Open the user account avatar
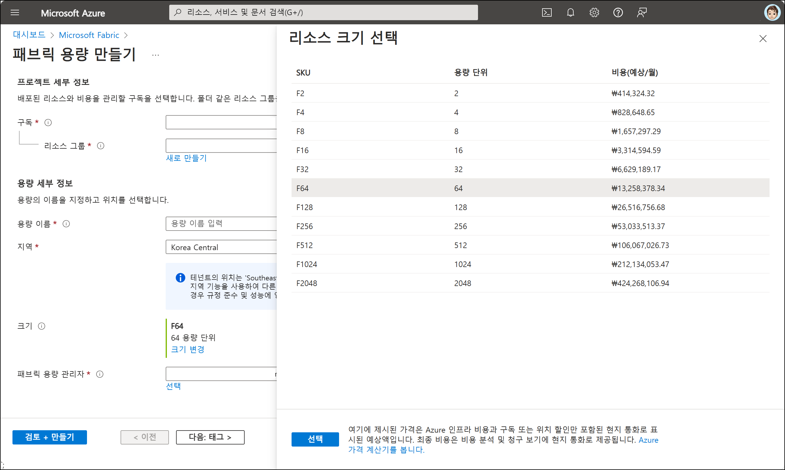 [772, 13]
